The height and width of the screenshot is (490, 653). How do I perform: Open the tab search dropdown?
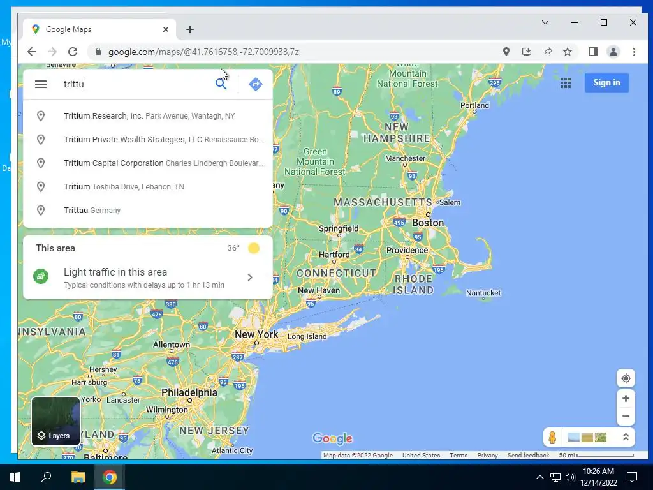point(545,22)
